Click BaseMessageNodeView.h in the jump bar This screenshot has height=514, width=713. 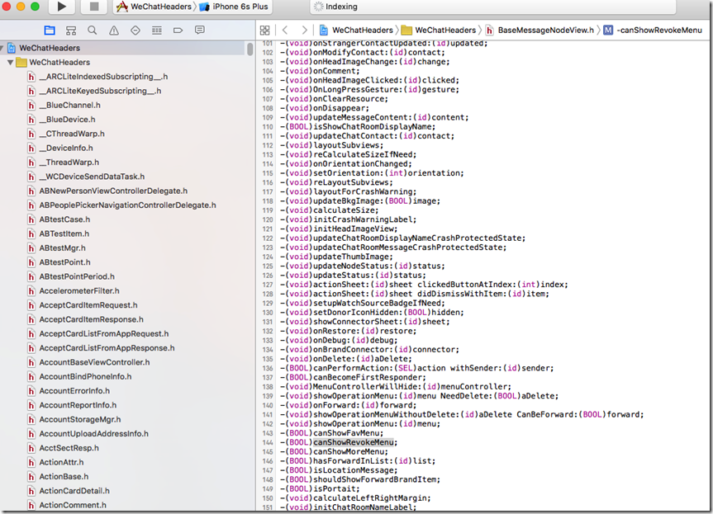(x=540, y=31)
